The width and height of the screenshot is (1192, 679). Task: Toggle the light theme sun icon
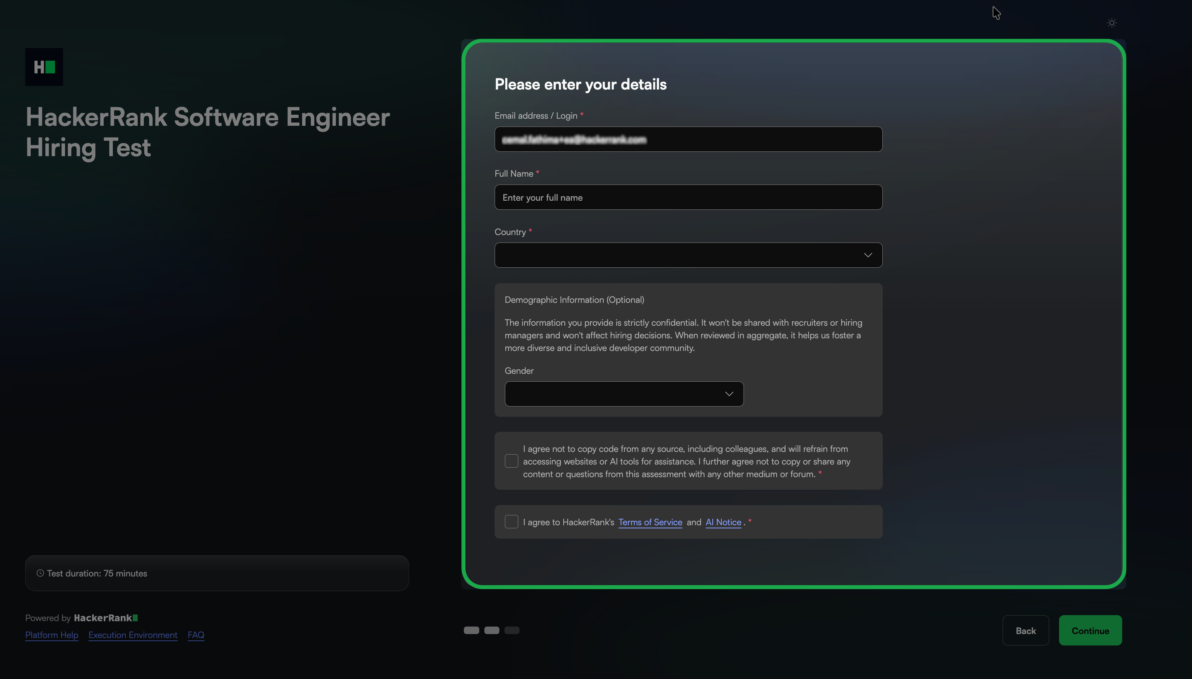point(1112,23)
